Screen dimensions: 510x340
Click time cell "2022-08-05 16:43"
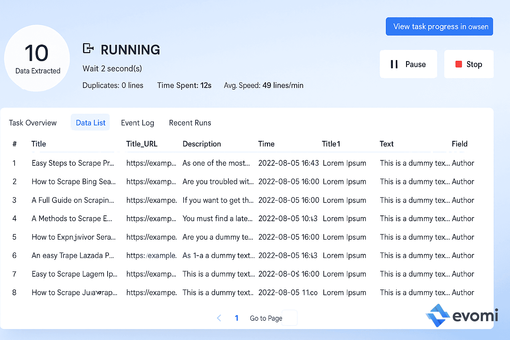(289, 163)
